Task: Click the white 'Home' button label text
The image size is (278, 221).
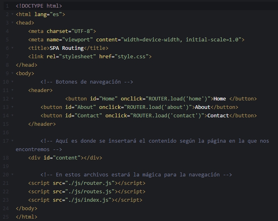Action: pos(219,98)
